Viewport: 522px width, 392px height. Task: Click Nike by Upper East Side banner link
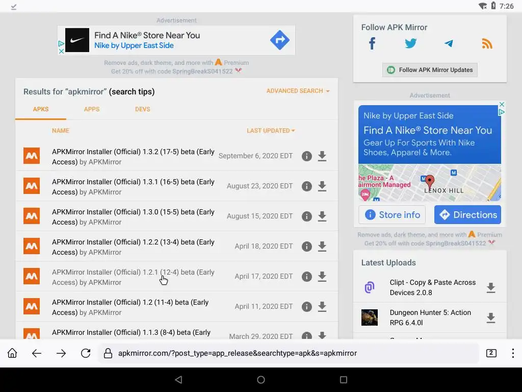134,45
